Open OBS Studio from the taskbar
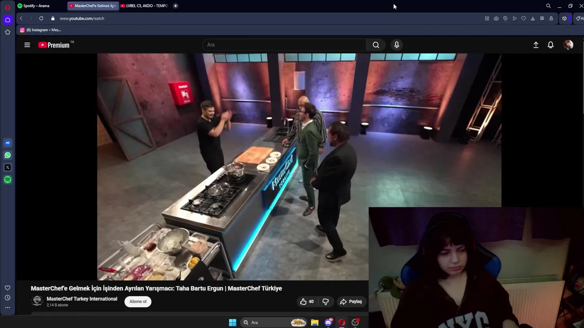The width and height of the screenshot is (584, 328). pyautogui.click(x=355, y=323)
